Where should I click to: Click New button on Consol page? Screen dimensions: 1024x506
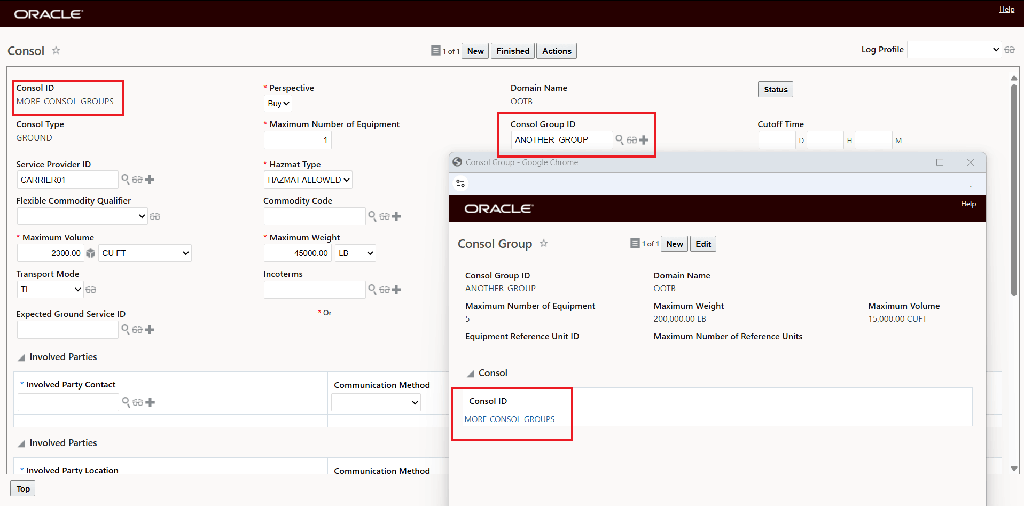pos(475,51)
